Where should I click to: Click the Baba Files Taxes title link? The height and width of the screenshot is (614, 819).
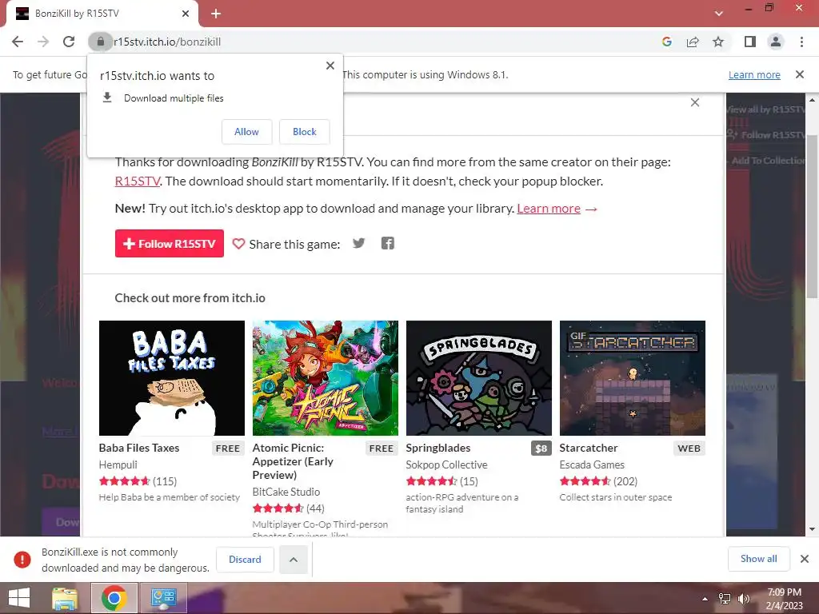(x=139, y=448)
